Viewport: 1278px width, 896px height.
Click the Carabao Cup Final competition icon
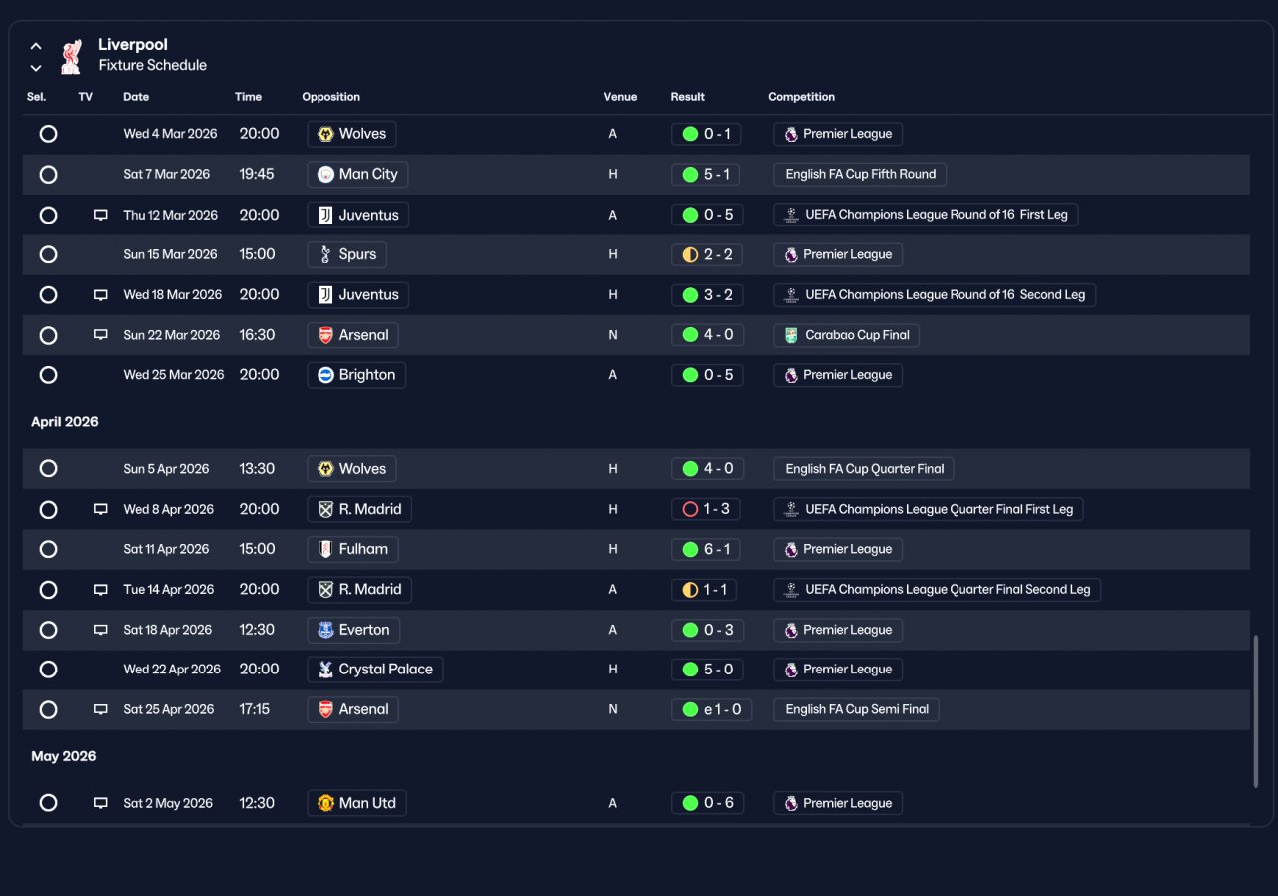[x=791, y=335]
